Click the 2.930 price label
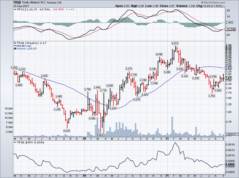This screenshot has width=239, height=178. (x=196, y=78)
